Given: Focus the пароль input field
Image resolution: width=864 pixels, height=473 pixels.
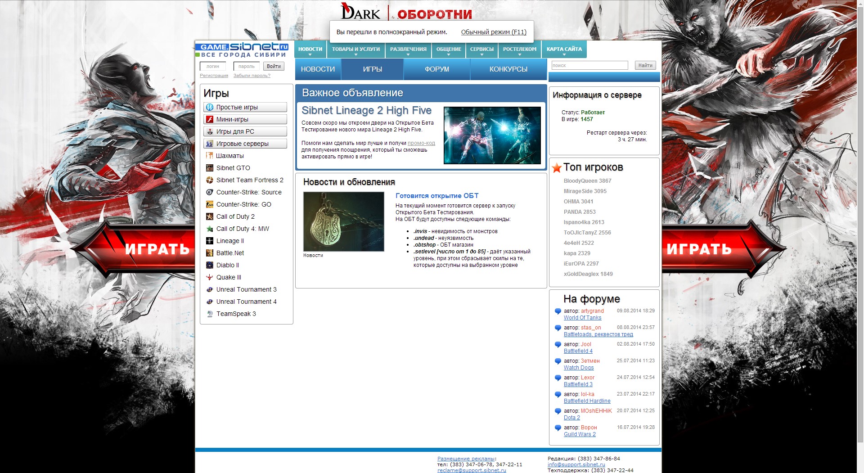Looking at the screenshot, I should pyautogui.click(x=247, y=66).
